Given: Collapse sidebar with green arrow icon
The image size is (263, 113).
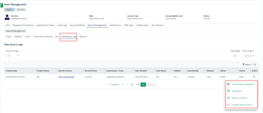Looking at the screenshot, I should pos(2,5).
